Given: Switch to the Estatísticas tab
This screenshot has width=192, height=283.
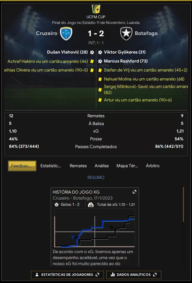Looking at the screenshot, I should click(x=51, y=166).
